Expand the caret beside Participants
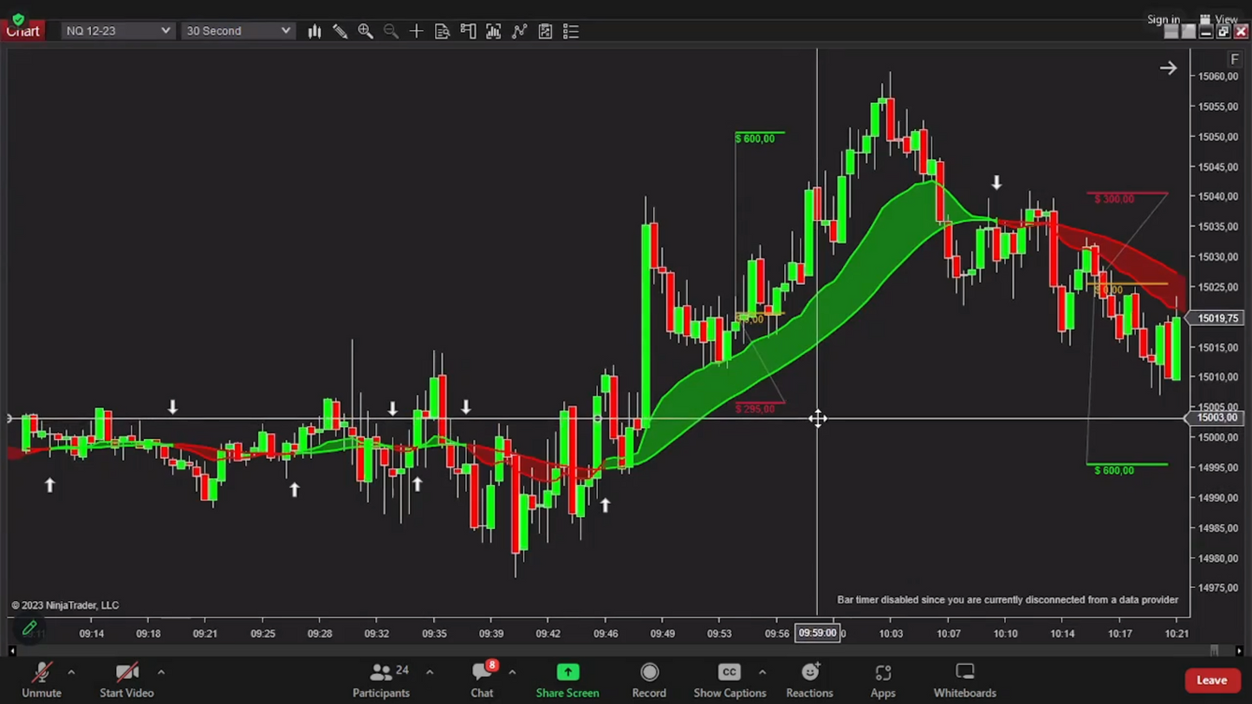 tap(430, 672)
